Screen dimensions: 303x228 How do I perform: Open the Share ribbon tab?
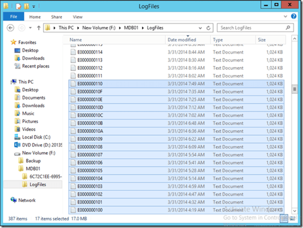click(57, 17)
